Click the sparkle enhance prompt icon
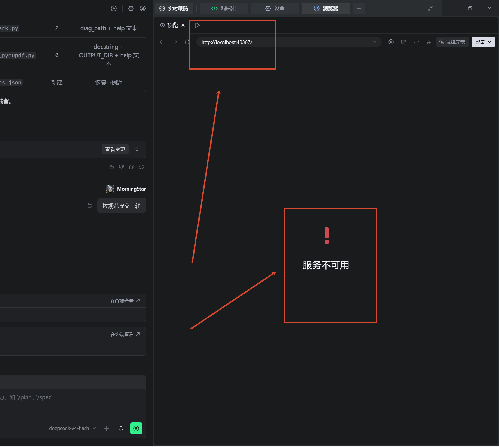 107,428
